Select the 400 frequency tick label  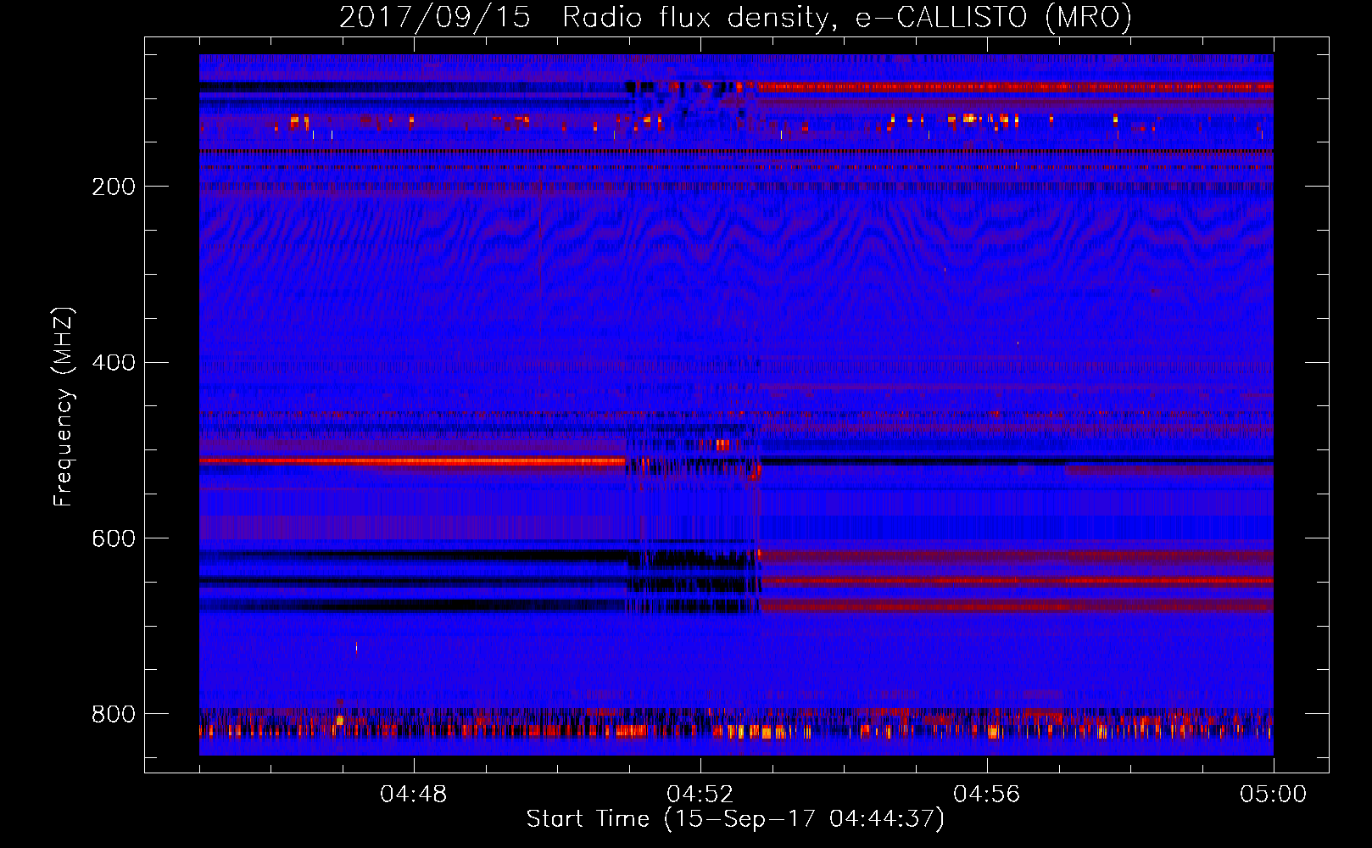[114, 363]
